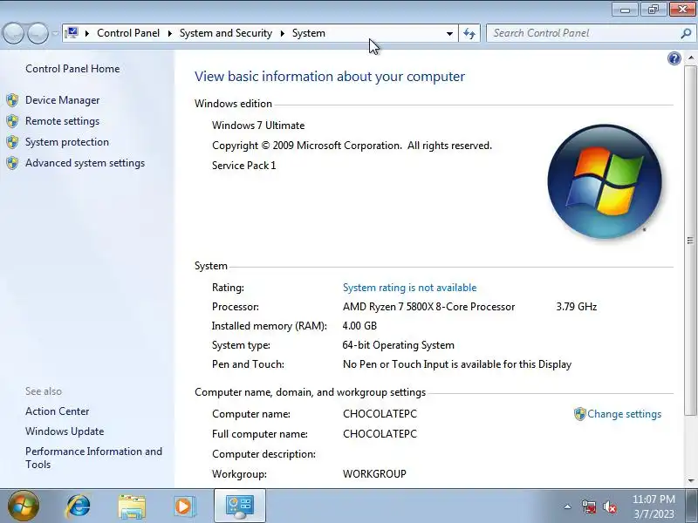The image size is (698, 523).
Task: Click the network status tray icon
Action: [x=588, y=506]
